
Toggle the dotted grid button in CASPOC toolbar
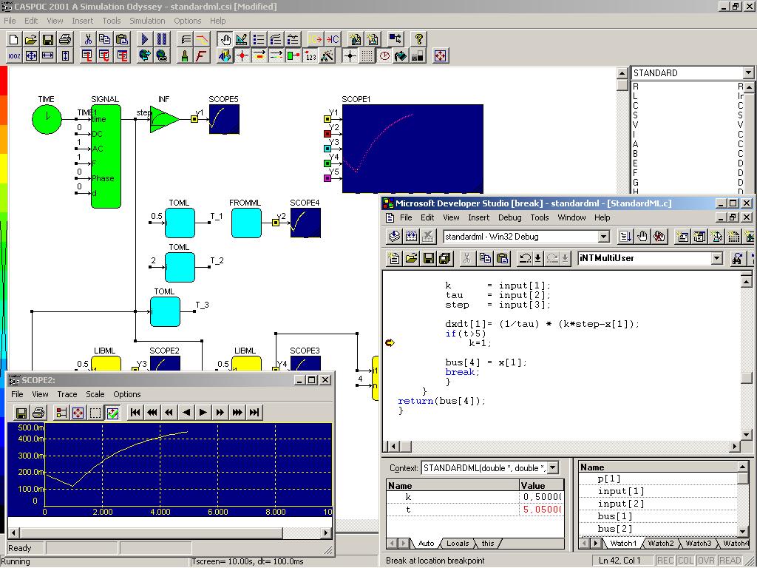tap(367, 56)
